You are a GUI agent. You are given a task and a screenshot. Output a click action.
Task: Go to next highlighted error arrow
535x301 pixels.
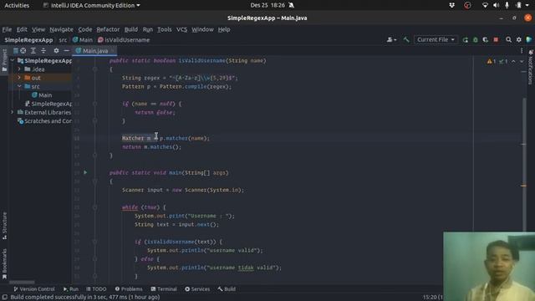(522, 61)
